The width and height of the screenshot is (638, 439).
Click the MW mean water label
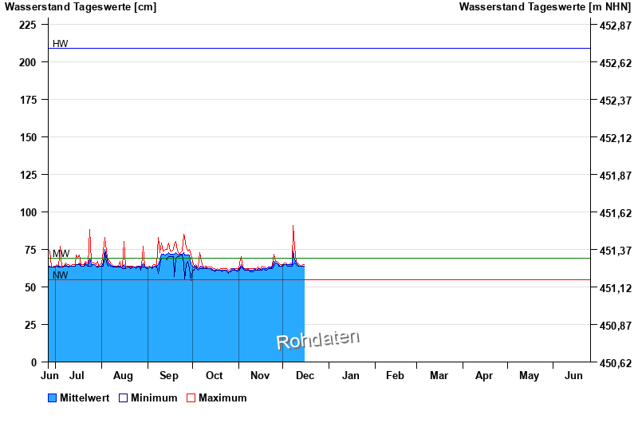(x=61, y=253)
